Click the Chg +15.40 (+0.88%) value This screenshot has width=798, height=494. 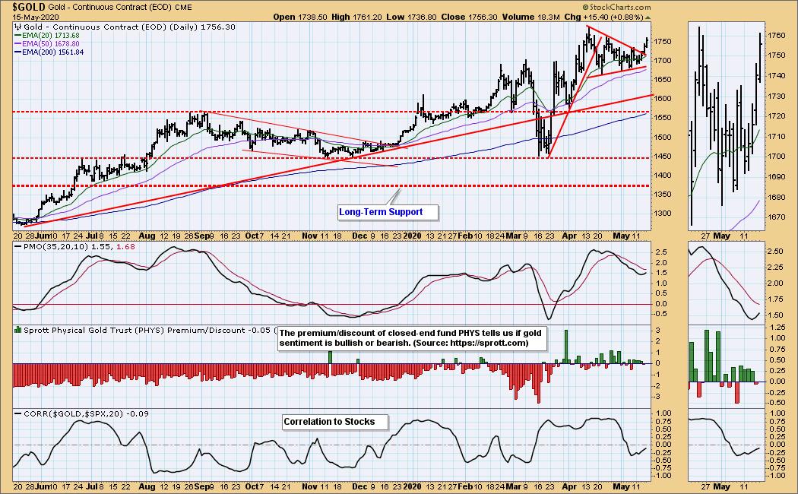pos(603,17)
